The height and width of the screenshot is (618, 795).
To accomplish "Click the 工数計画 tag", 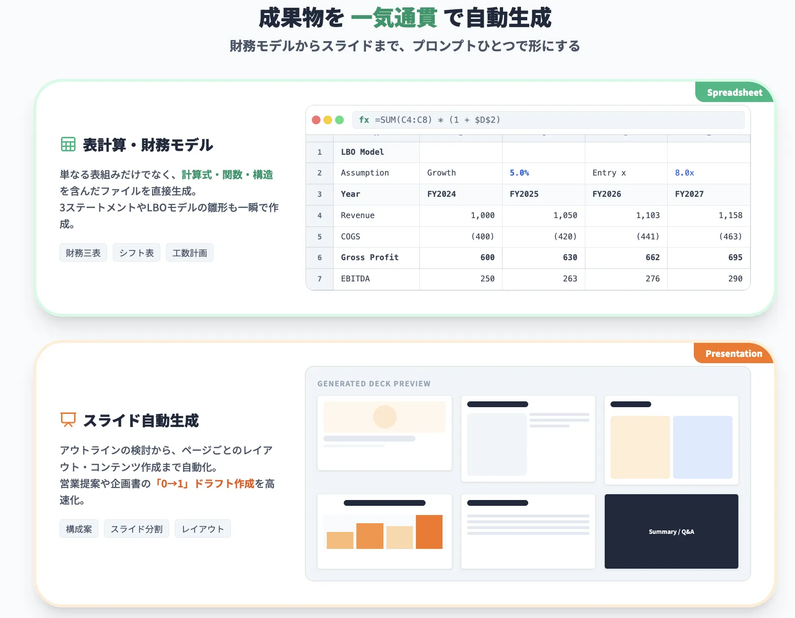I will tap(190, 253).
